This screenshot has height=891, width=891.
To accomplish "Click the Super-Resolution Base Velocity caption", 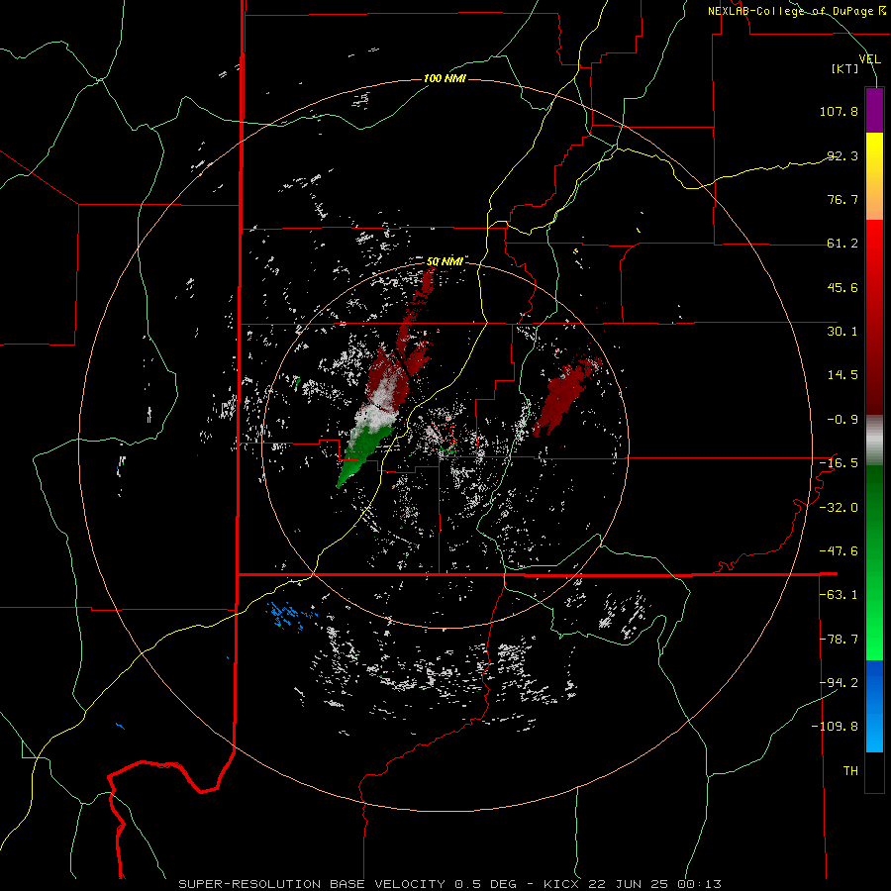I will point(449,884).
